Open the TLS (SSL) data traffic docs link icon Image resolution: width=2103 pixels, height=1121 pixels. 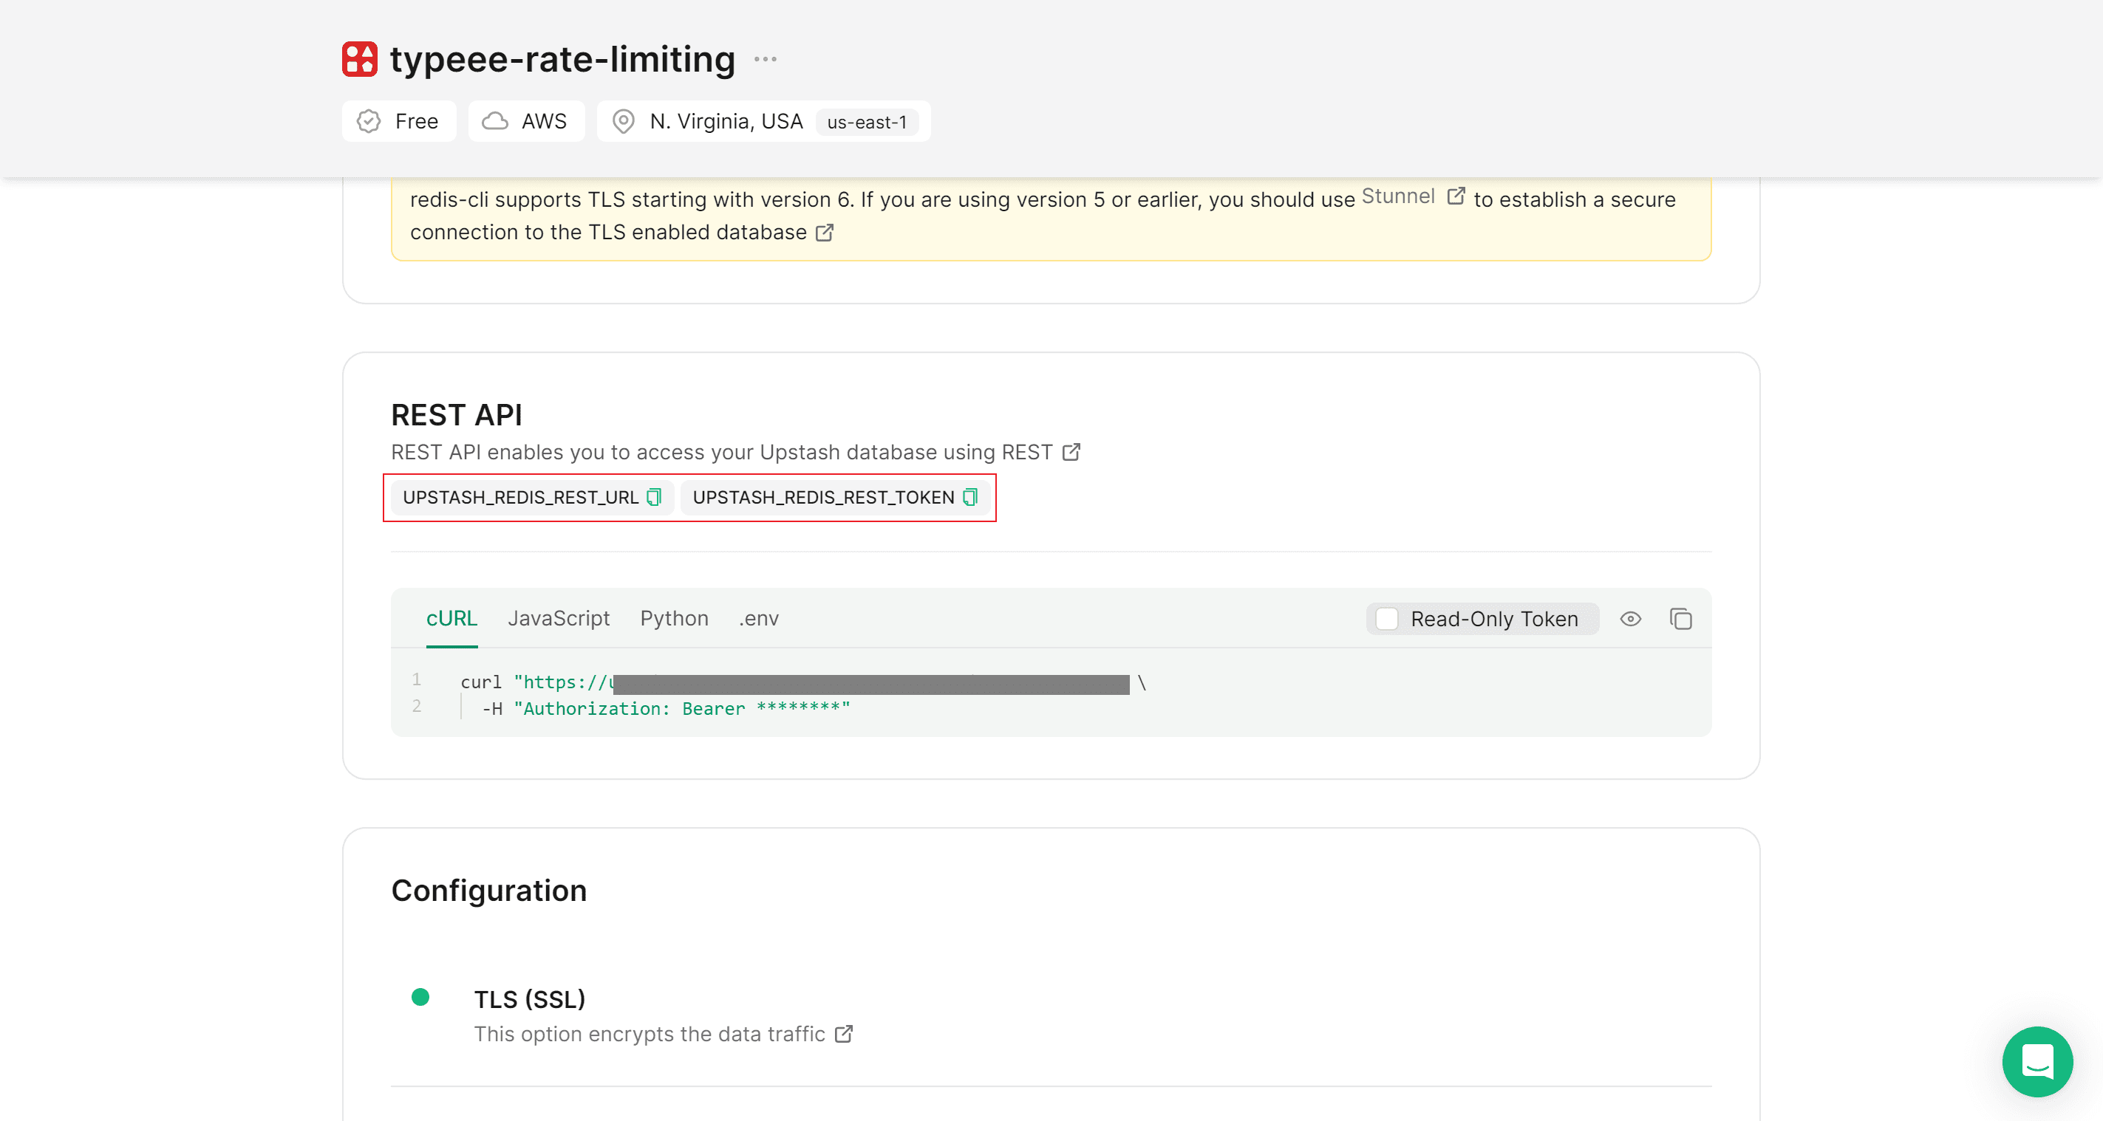tap(844, 1034)
